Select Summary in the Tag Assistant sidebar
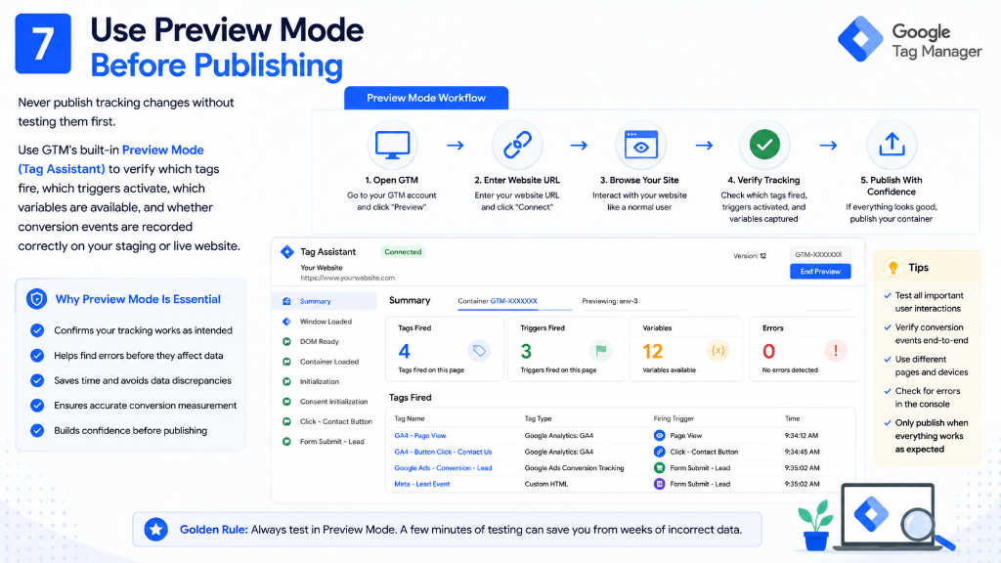Screen dimensions: 1001x563 tap(325, 301)
